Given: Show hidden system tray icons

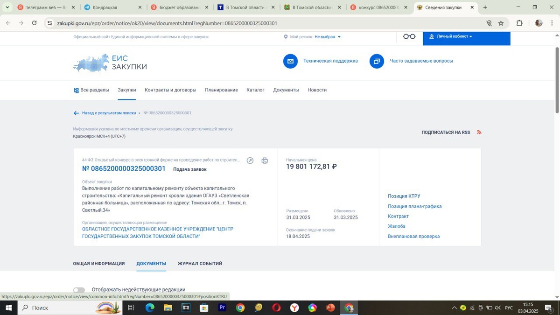Looking at the screenshot, I should pyautogui.click(x=454, y=308).
